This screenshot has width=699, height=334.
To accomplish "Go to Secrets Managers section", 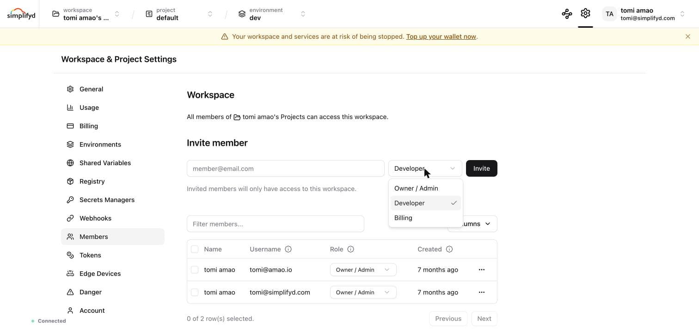I will click(x=113, y=200).
